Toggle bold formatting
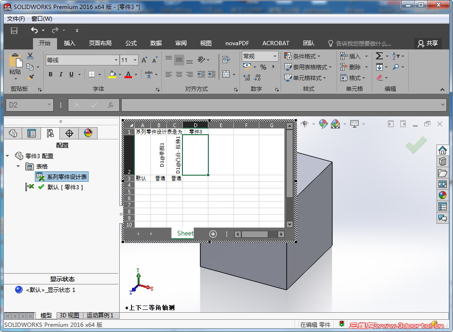 (x=50, y=74)
